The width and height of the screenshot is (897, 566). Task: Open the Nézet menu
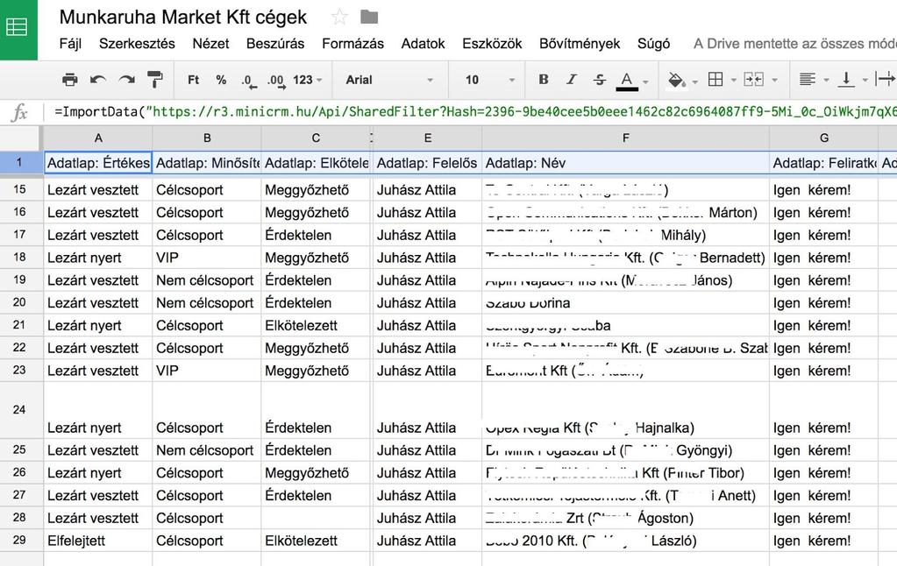click(210, 44)
